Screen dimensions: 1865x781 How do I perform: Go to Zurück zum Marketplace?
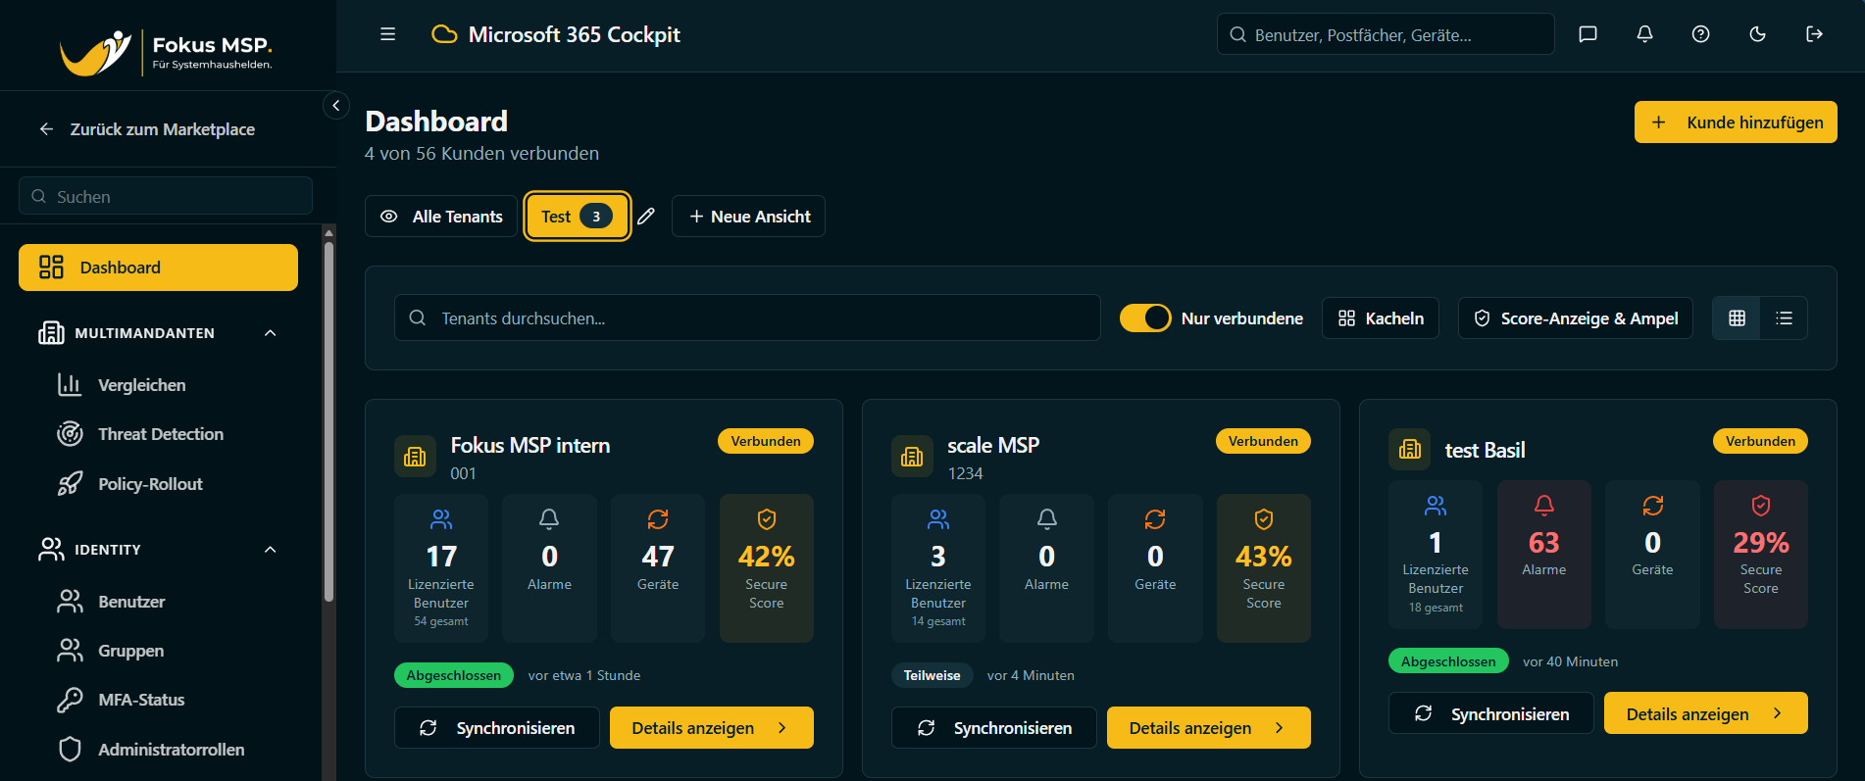click(148, 129)
